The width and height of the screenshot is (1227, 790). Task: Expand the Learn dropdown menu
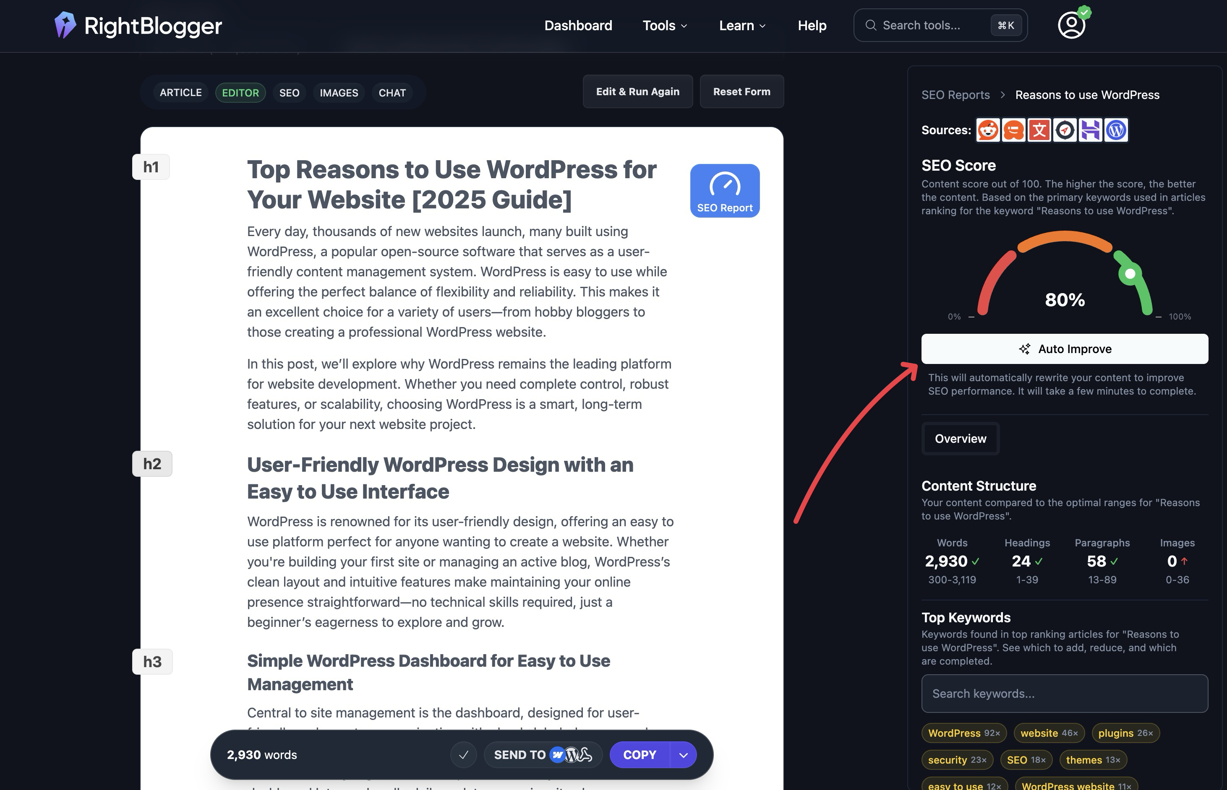pyautogui.click(x=742, y=25)
